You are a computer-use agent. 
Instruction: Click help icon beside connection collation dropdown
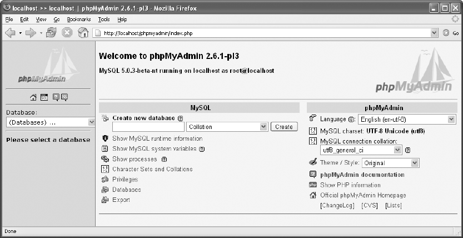click(407, 150)
